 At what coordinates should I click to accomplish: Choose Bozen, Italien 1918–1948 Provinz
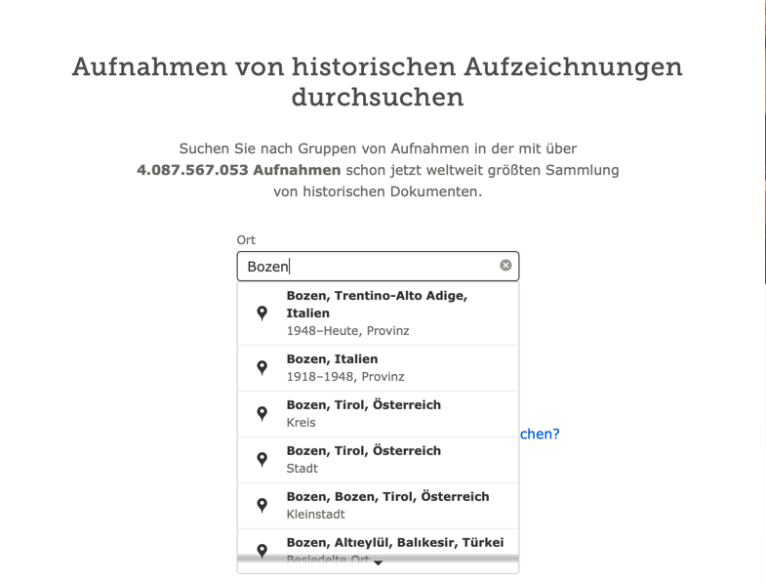(x=378, y=368)
